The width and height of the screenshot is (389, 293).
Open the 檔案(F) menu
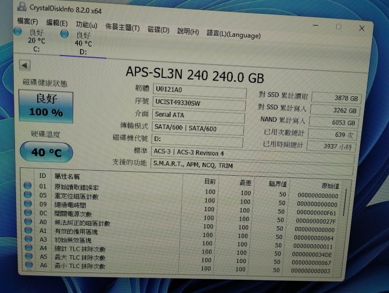(x=28, y=22)
